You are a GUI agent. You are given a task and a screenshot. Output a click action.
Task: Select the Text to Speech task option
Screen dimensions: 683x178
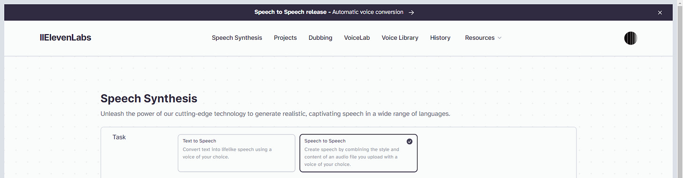pos(236,153)
